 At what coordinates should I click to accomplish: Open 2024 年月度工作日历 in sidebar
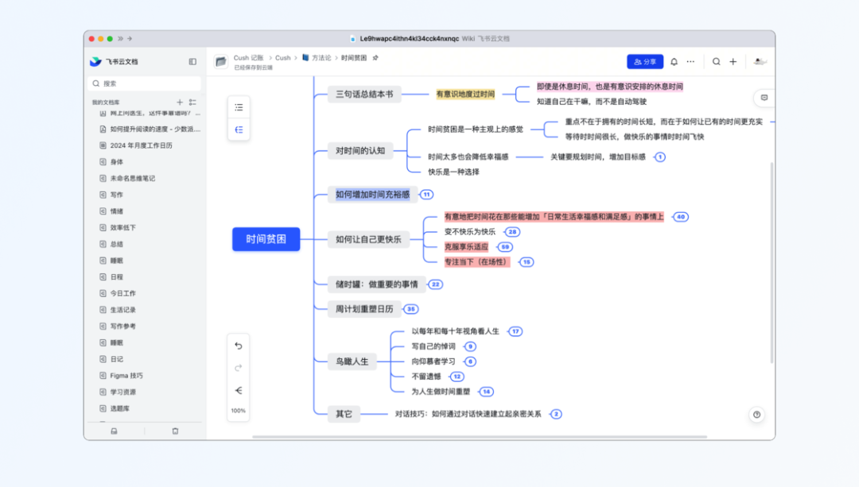(142, 145)
